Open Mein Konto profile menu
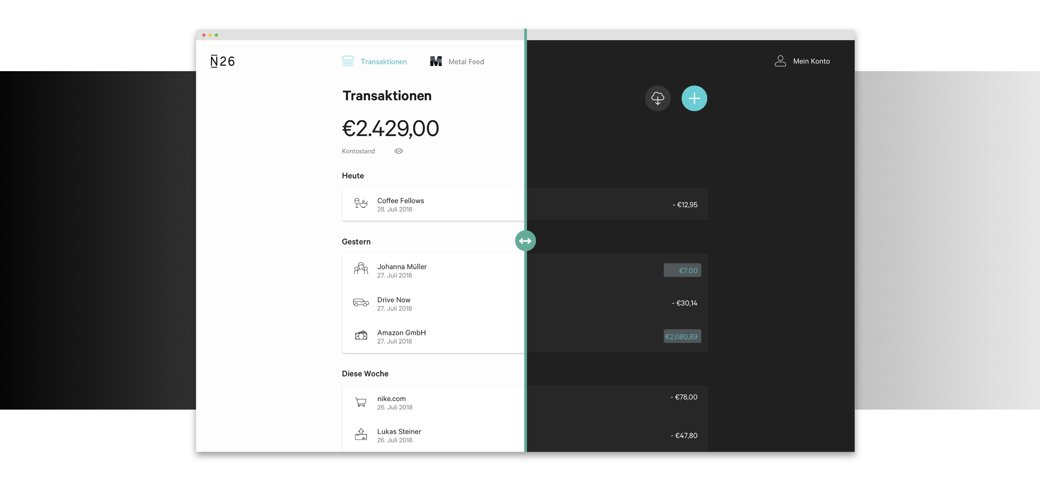The width and height of the screenshot is (1040, 489). 803,60
